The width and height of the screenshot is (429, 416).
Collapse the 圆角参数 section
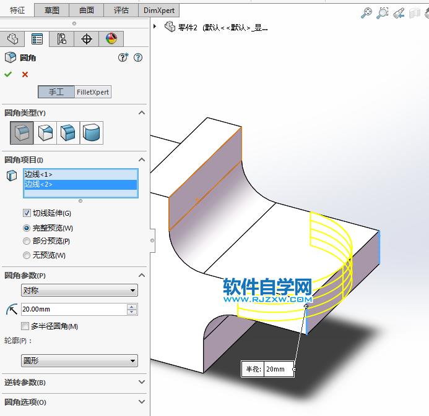click(x=142, y=275)
